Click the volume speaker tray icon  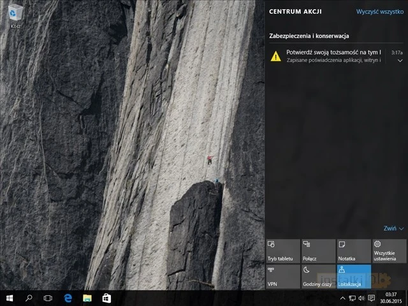tap(361, 298)
